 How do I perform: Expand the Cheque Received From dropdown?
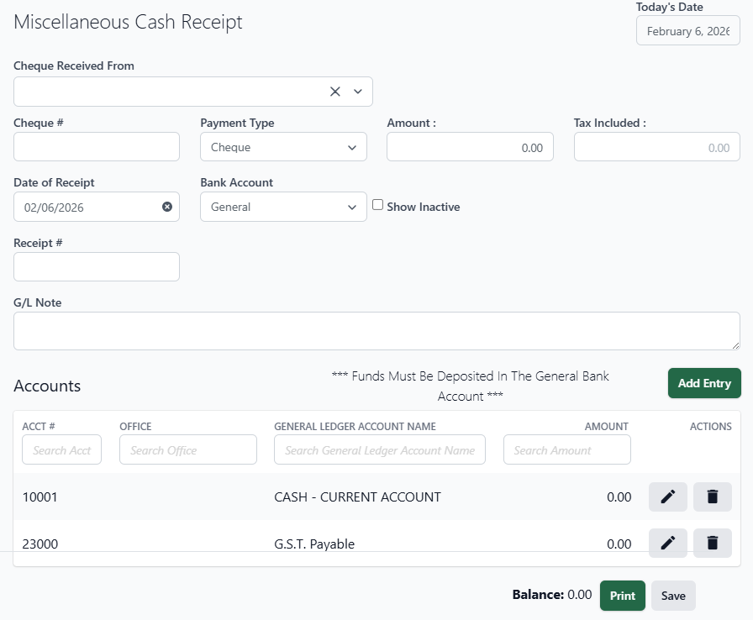click(358, 92)
